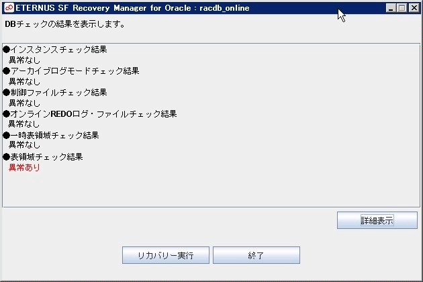Image resolution: width=423 pixels, height=282 pixels.
Task: Click the red 異常あり result text
Action: 24,168
